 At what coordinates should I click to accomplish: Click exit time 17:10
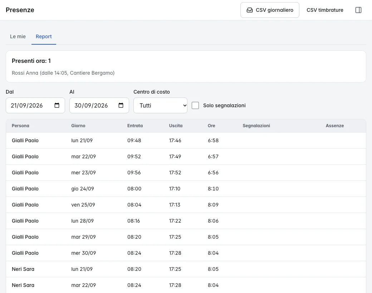click(175, 189)
